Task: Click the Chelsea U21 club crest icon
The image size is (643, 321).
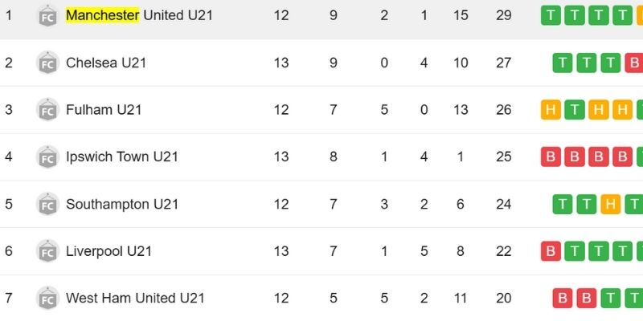Action: [x=47, y=63]
